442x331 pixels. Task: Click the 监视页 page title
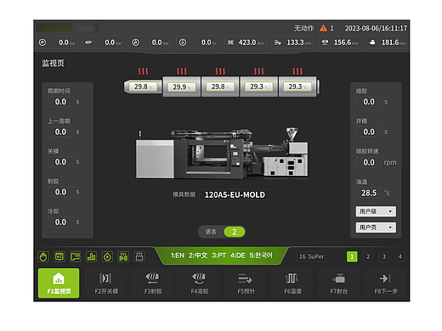(54, 63)
